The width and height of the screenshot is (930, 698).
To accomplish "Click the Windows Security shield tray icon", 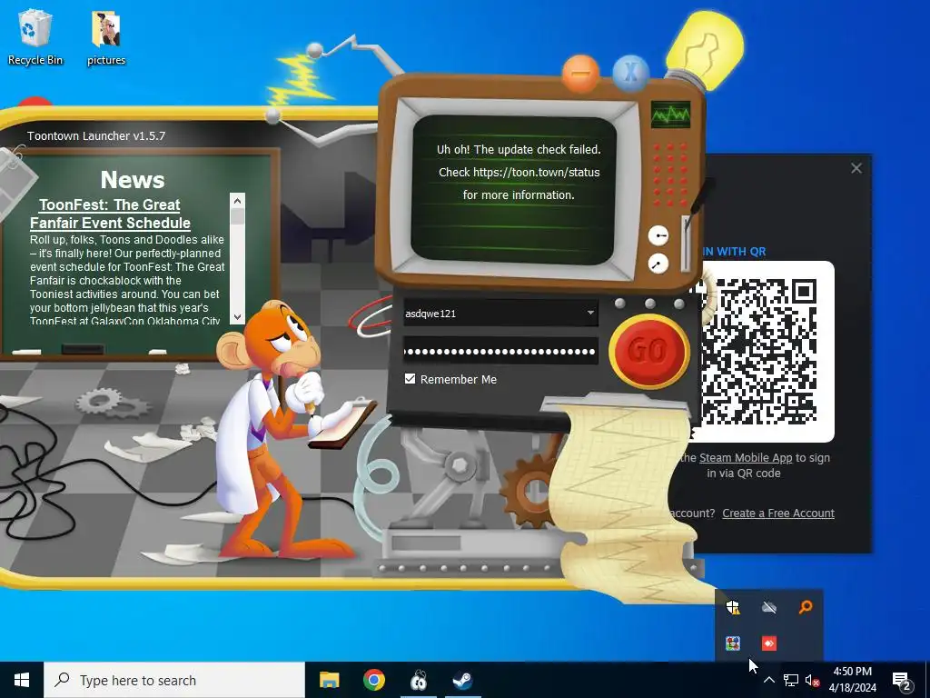I will tap(733, 607).
